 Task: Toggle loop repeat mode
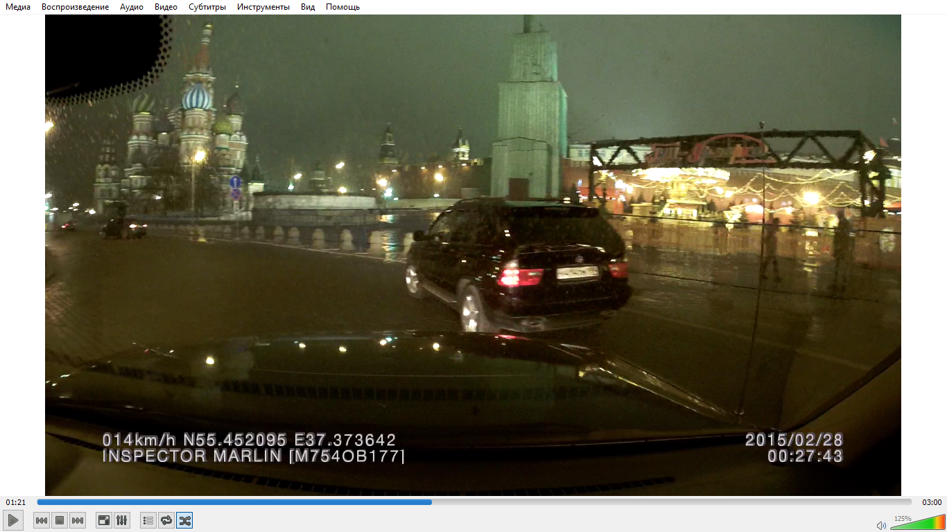point(166,520)
